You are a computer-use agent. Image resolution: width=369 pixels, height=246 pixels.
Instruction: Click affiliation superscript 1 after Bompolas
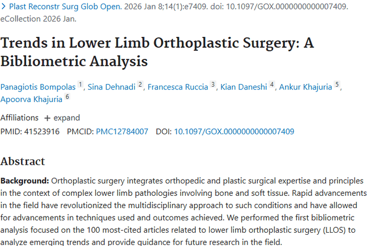tap(81, 85)
